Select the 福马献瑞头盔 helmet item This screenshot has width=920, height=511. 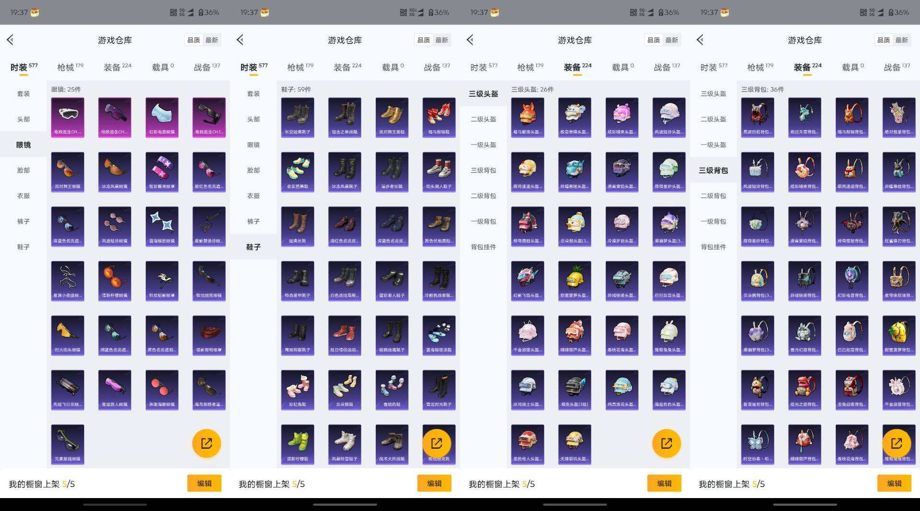(527, 117)
